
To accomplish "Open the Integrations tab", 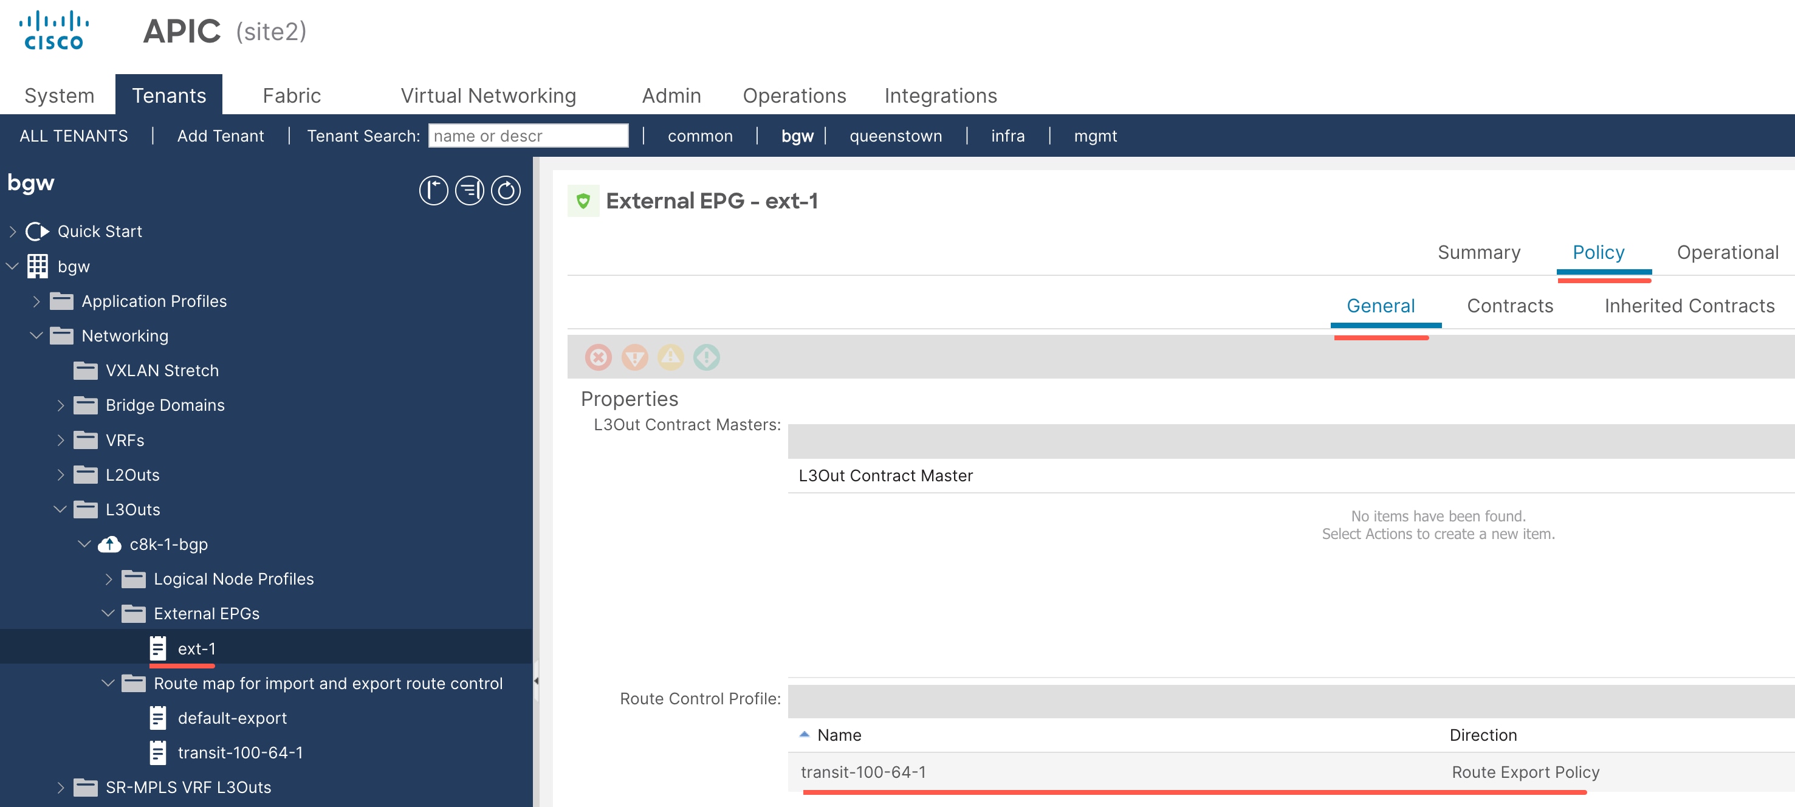I will [x=940, y=95].
